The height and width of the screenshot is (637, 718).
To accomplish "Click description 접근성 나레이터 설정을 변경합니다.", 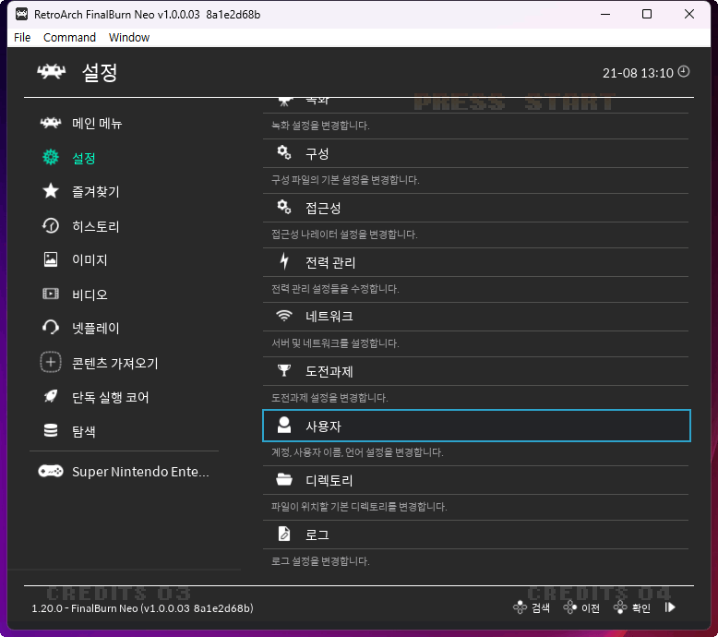I will (x=344, y=234).
